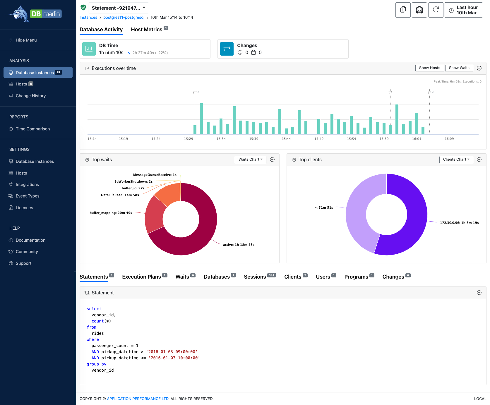The width and height of the screenshot is (490, 405).
Task: Open the co-pilot assistant icon
Action: pos(419,10)
